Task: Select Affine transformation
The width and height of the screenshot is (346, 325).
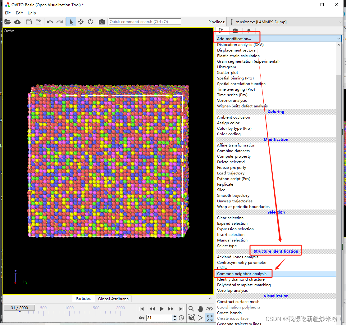Action: (x=236, y=145)
